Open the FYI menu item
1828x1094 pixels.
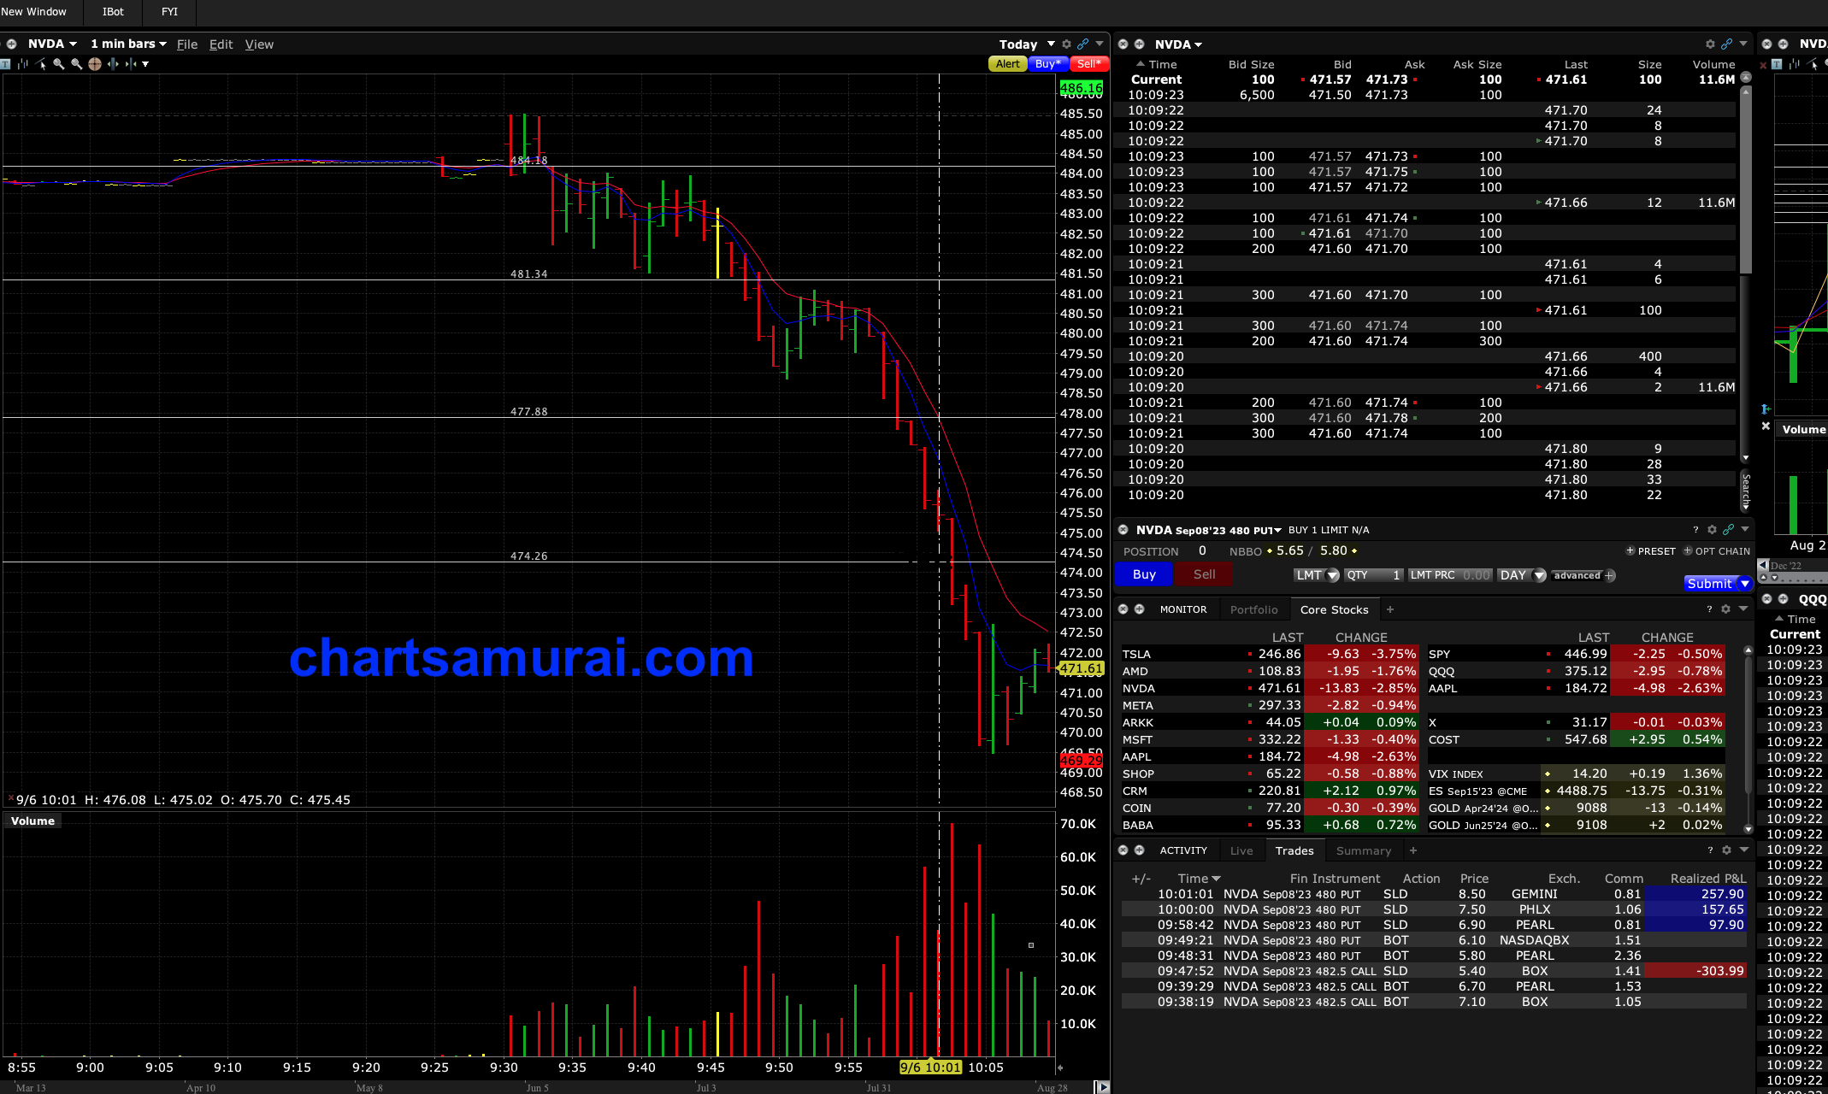[169, 12]
